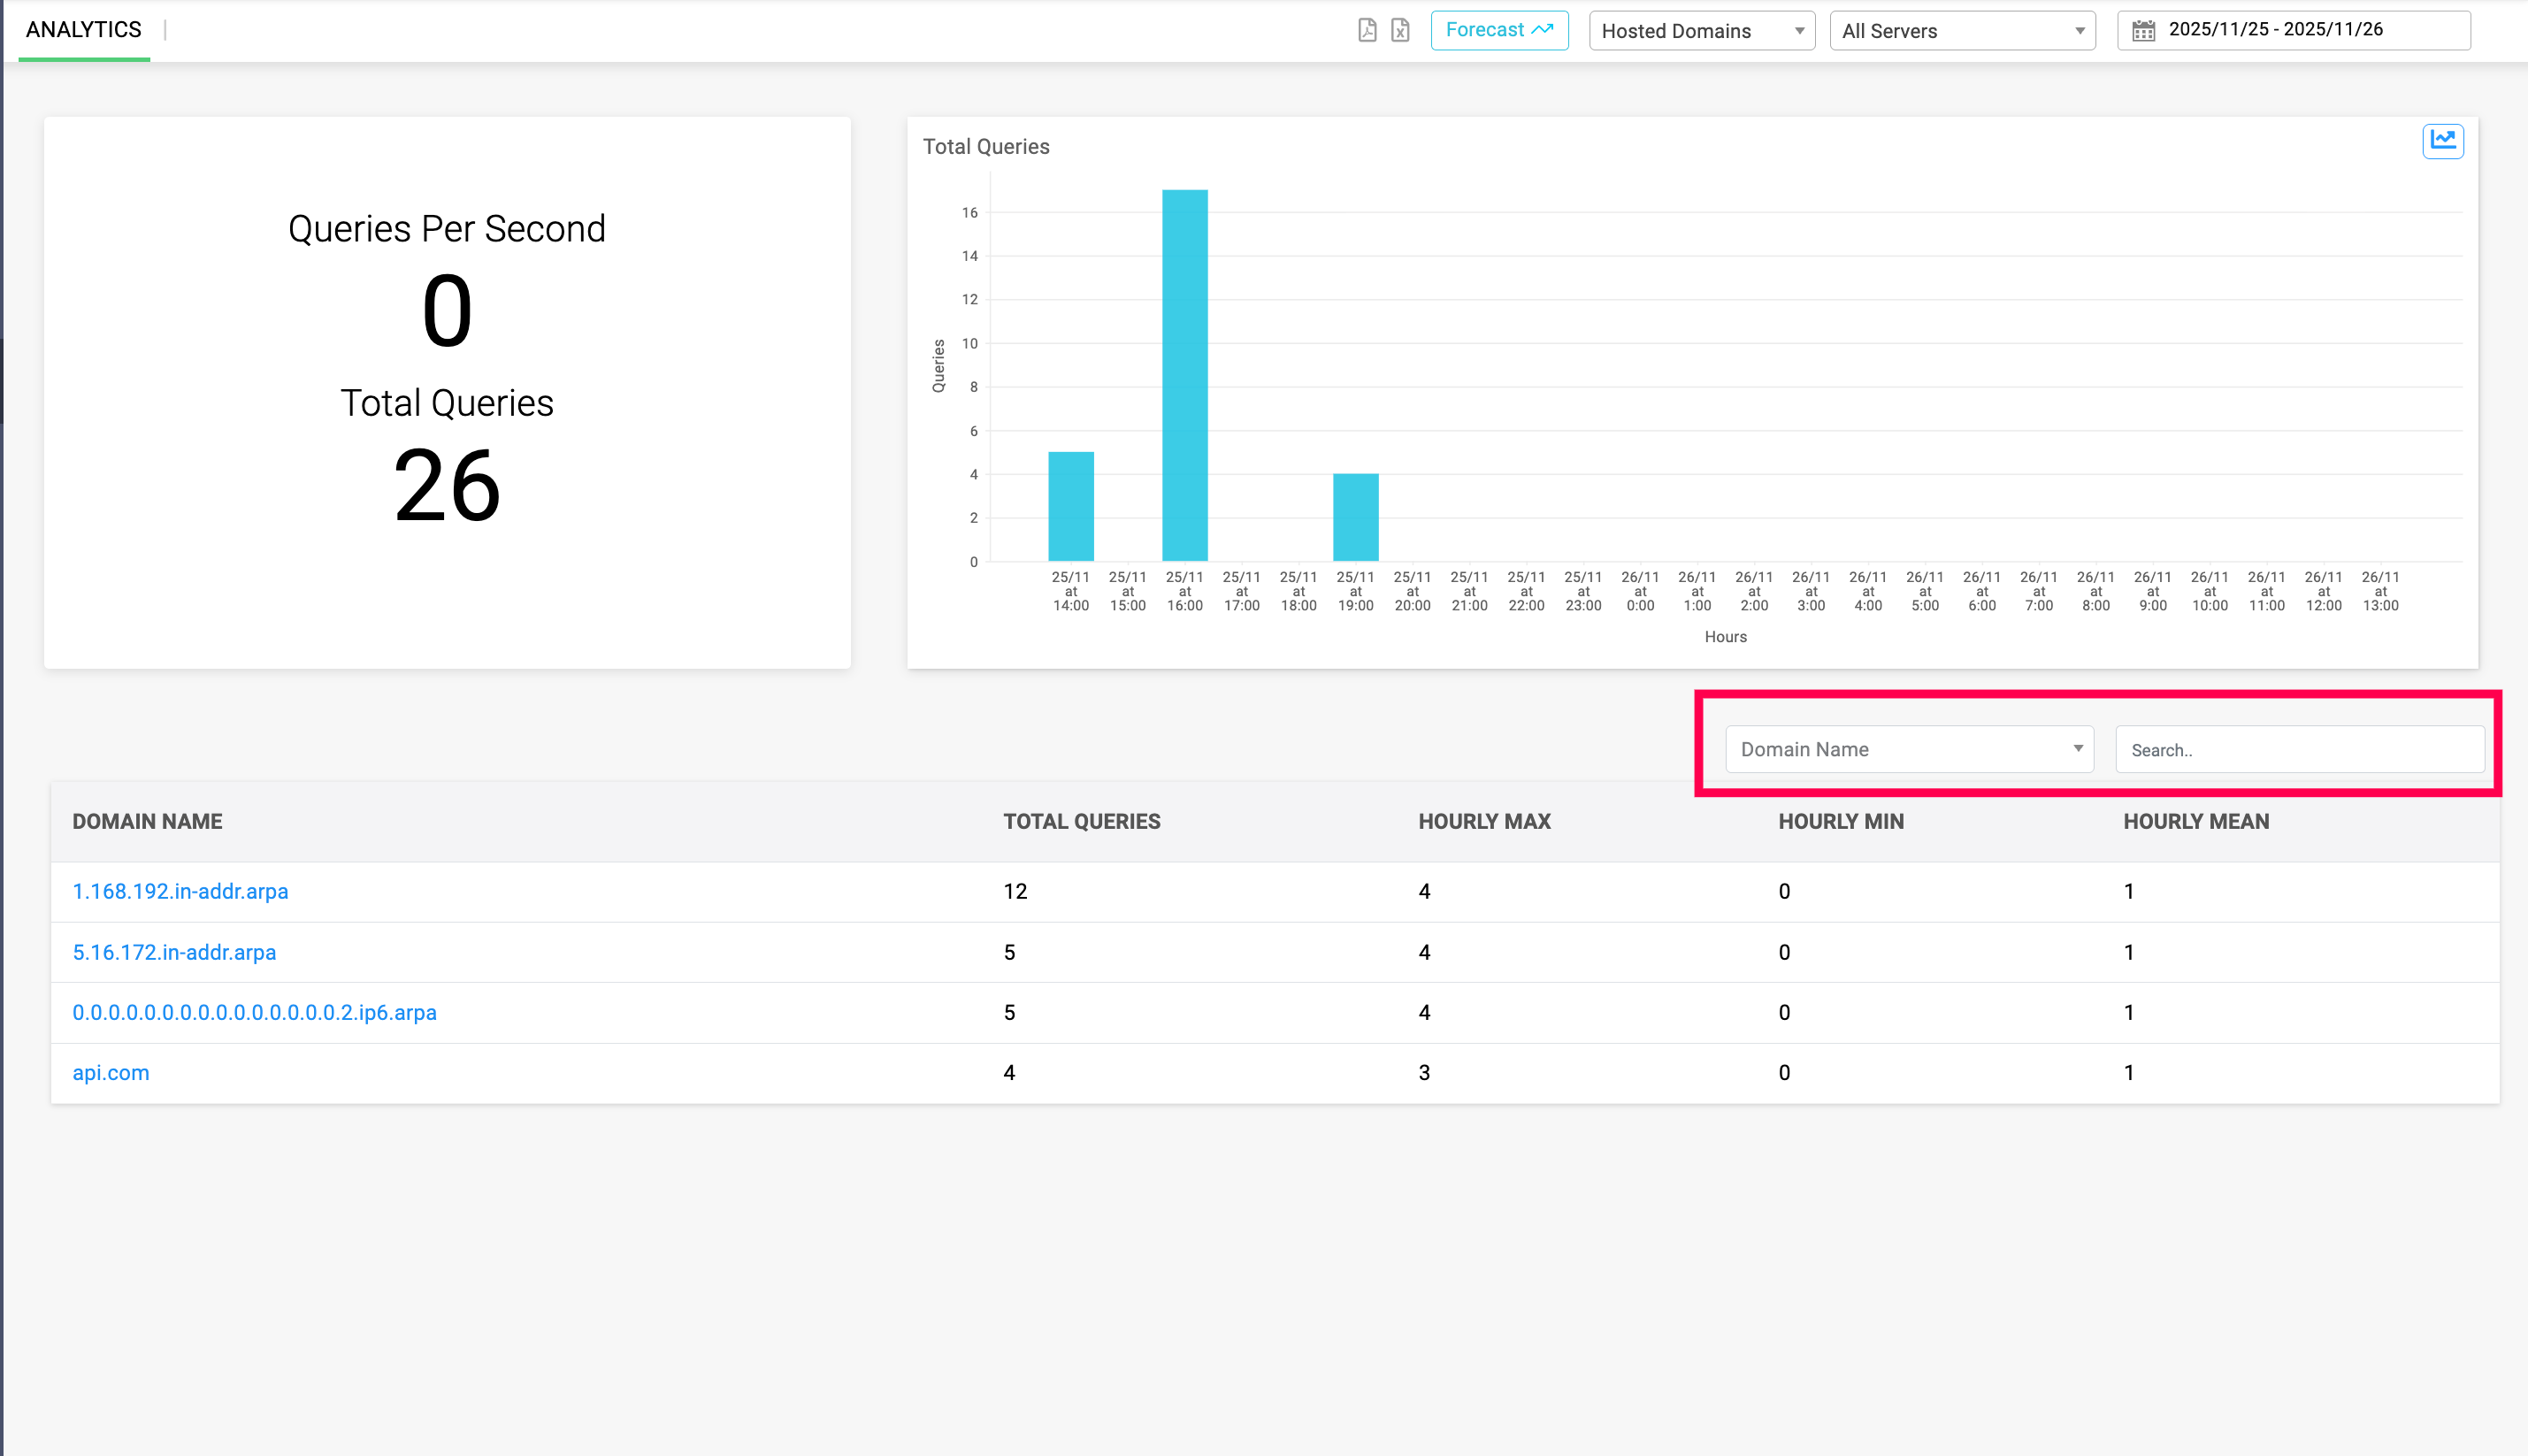
Task: Select the ANALYTICS tab
Action: point(84,30)
